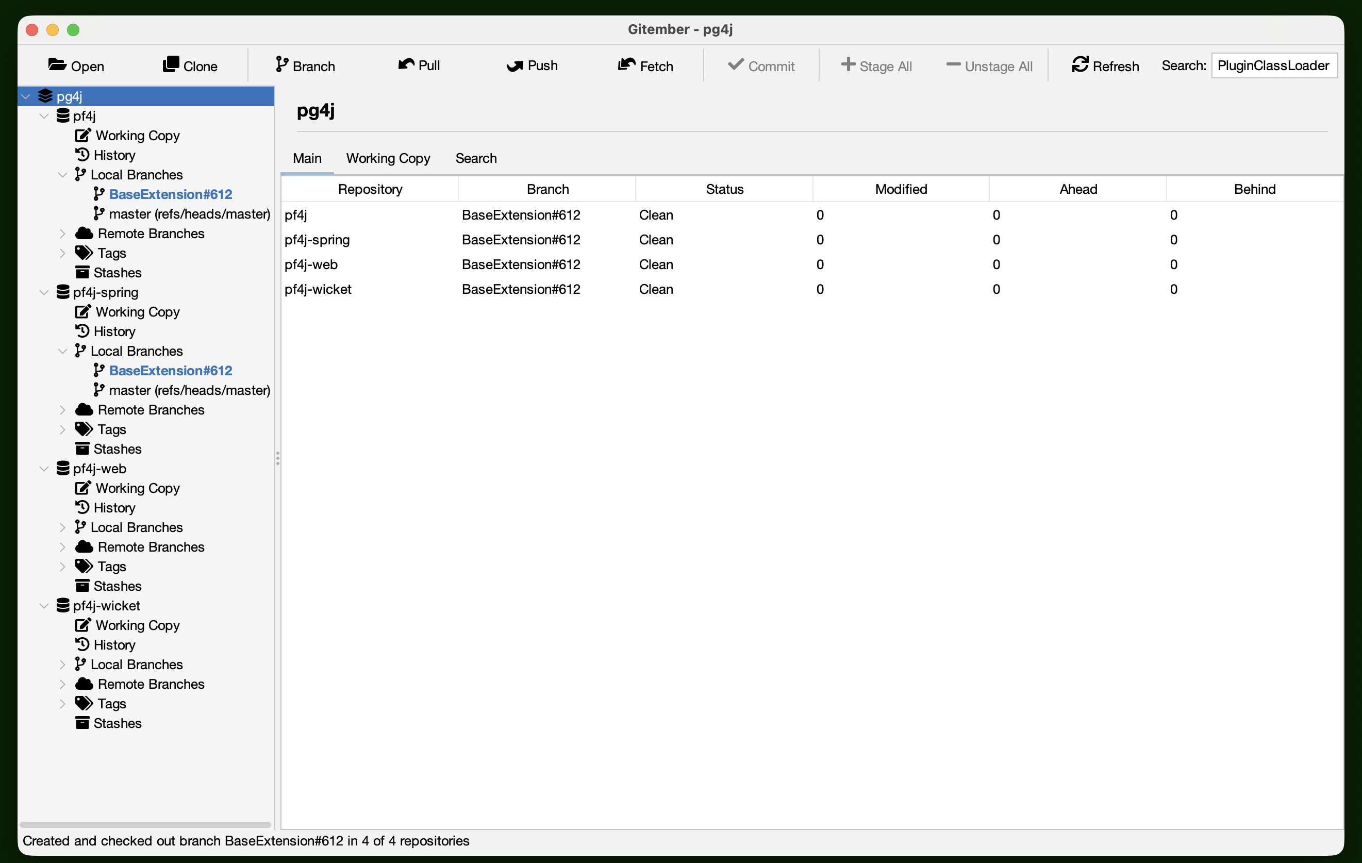1362x863 pixels.
Task: Select master branch under pf4j-spring
Action: (x=190, y=391)
